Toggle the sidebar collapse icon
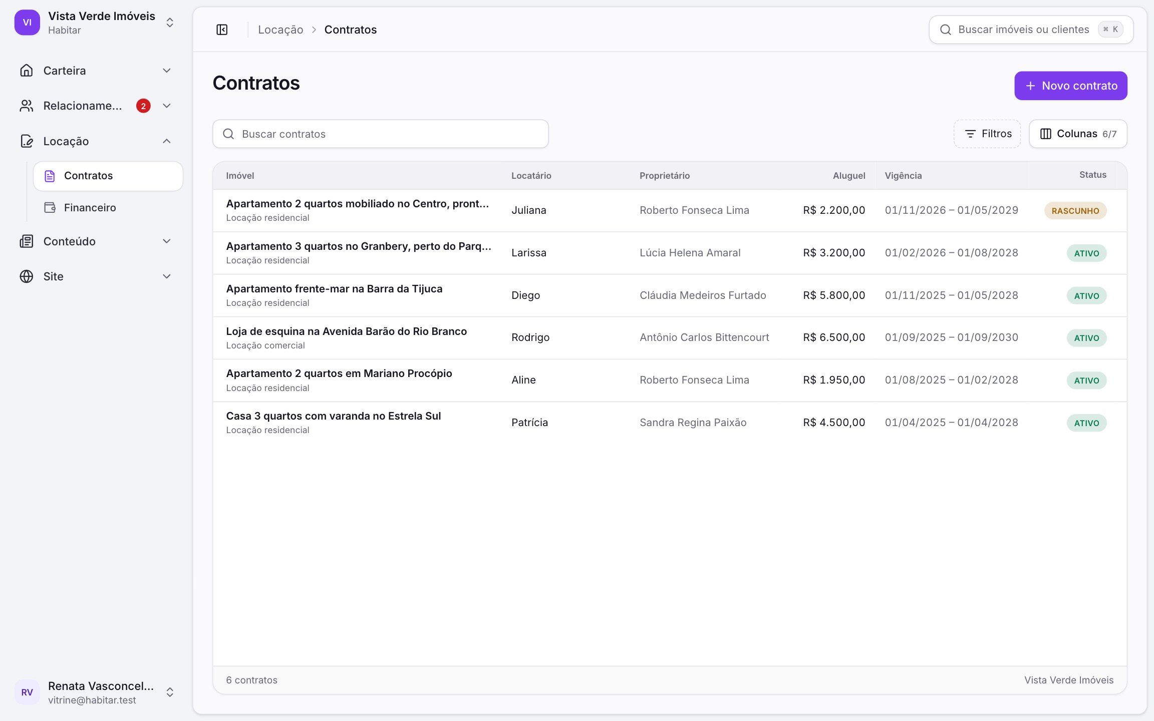Image resolution: width=1154 pixels, height=721 pixels. [222, 30]
